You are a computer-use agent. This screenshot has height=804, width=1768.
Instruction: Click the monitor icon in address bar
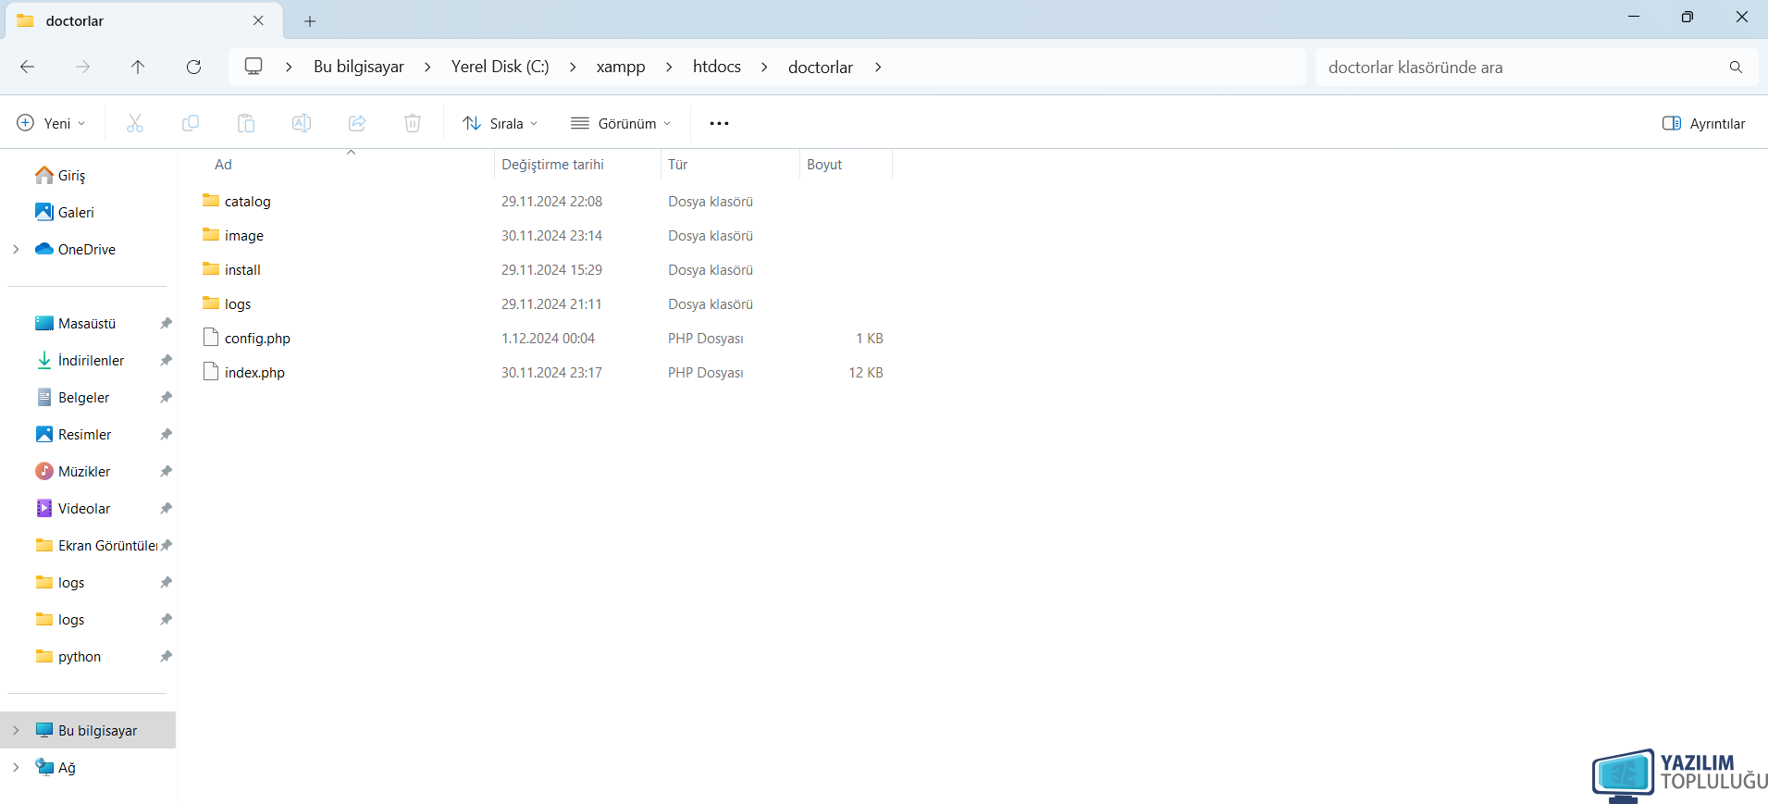(253, 66)
